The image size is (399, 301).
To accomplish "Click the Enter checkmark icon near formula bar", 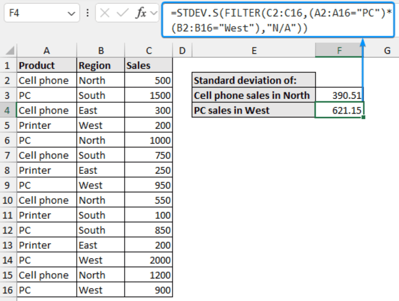I will coord(122,12).
